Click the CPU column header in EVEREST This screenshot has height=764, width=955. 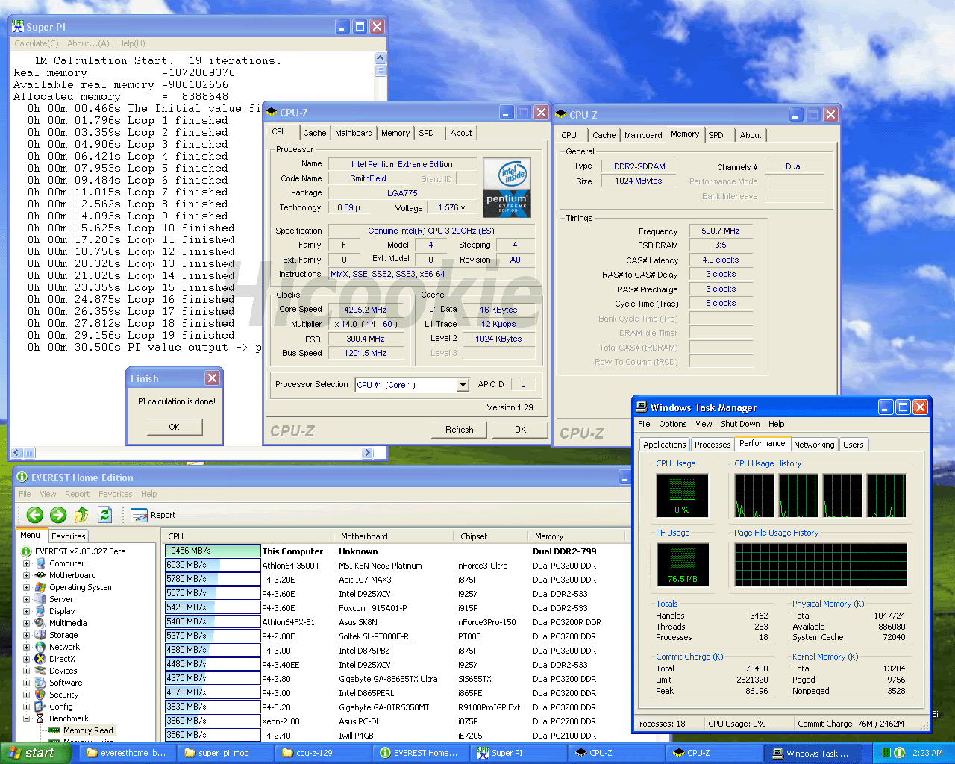[x=248, y=536]
